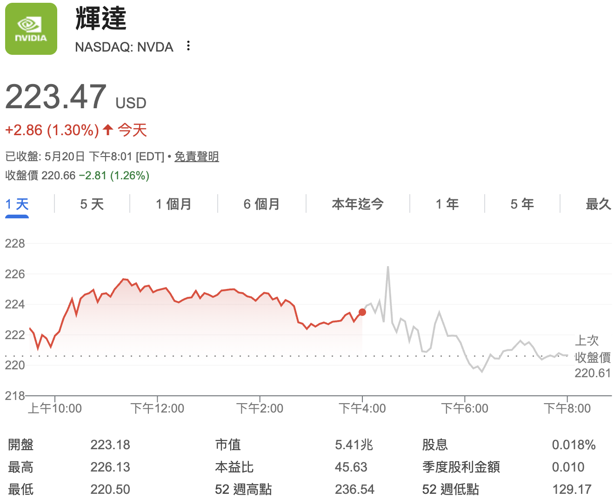Click the 開盤 value 223.18
The image size is (614, 498).
point(110,445)
